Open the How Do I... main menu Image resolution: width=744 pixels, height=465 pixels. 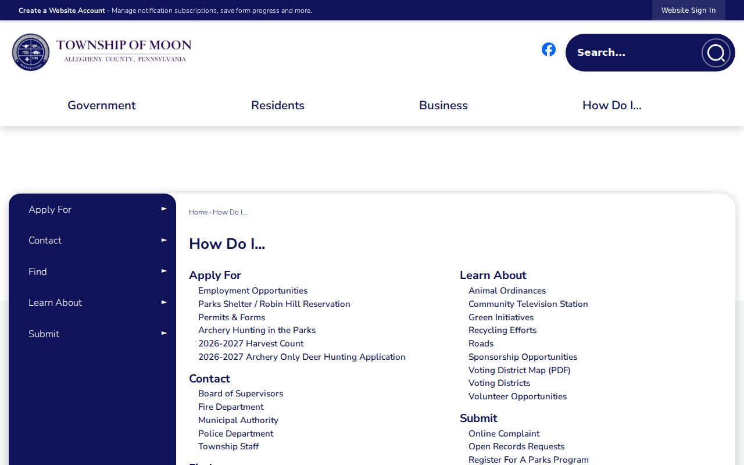[x=612, y=105]
